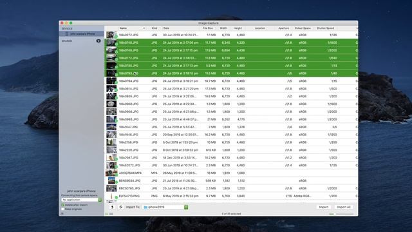Click the Import button

(x=323, y=207)
